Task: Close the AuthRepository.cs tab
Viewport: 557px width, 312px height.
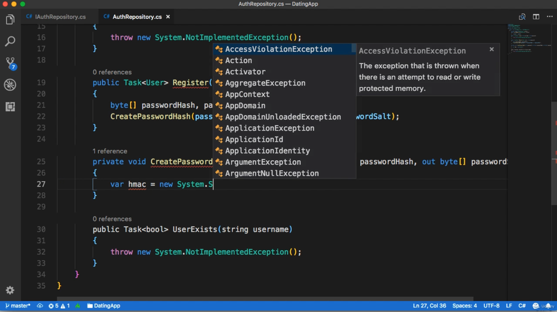Action: tap(168, 17)
